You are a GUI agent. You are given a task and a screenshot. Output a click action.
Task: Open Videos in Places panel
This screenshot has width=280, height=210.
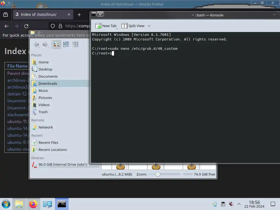coord(60,105)
